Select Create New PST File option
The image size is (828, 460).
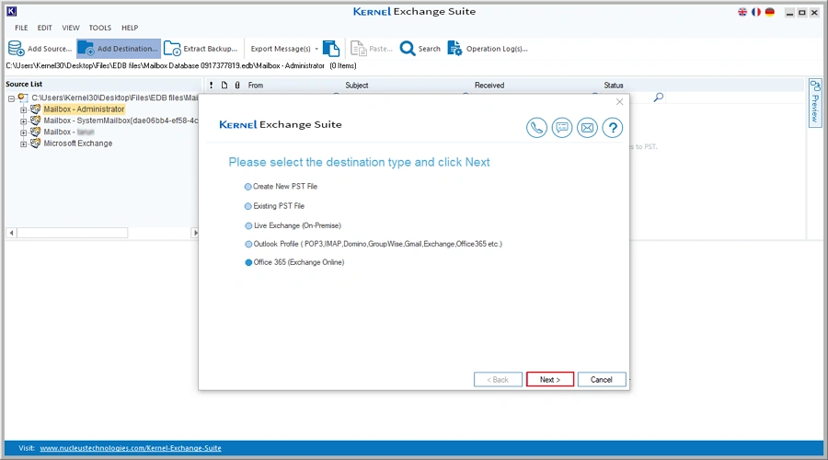click(281, 187)
